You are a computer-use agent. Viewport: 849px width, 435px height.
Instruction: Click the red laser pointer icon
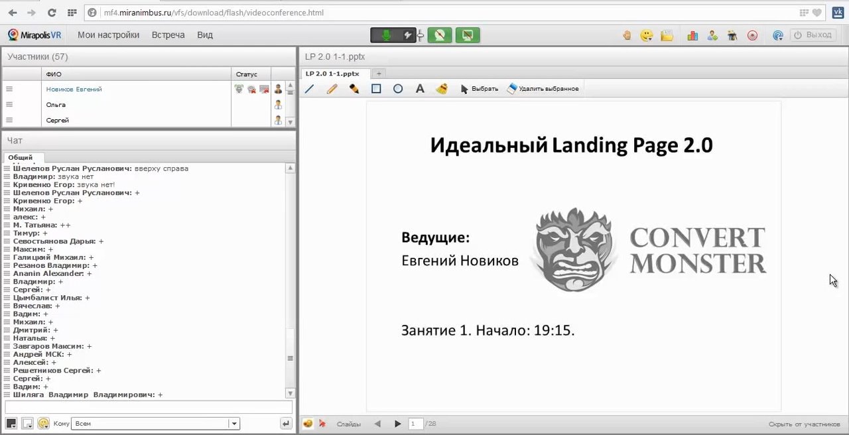(322, 424)
